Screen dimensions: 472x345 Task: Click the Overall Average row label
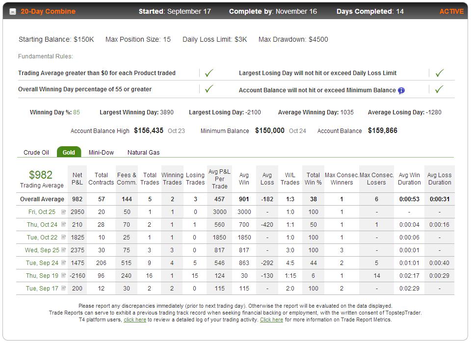click(42, 199)
